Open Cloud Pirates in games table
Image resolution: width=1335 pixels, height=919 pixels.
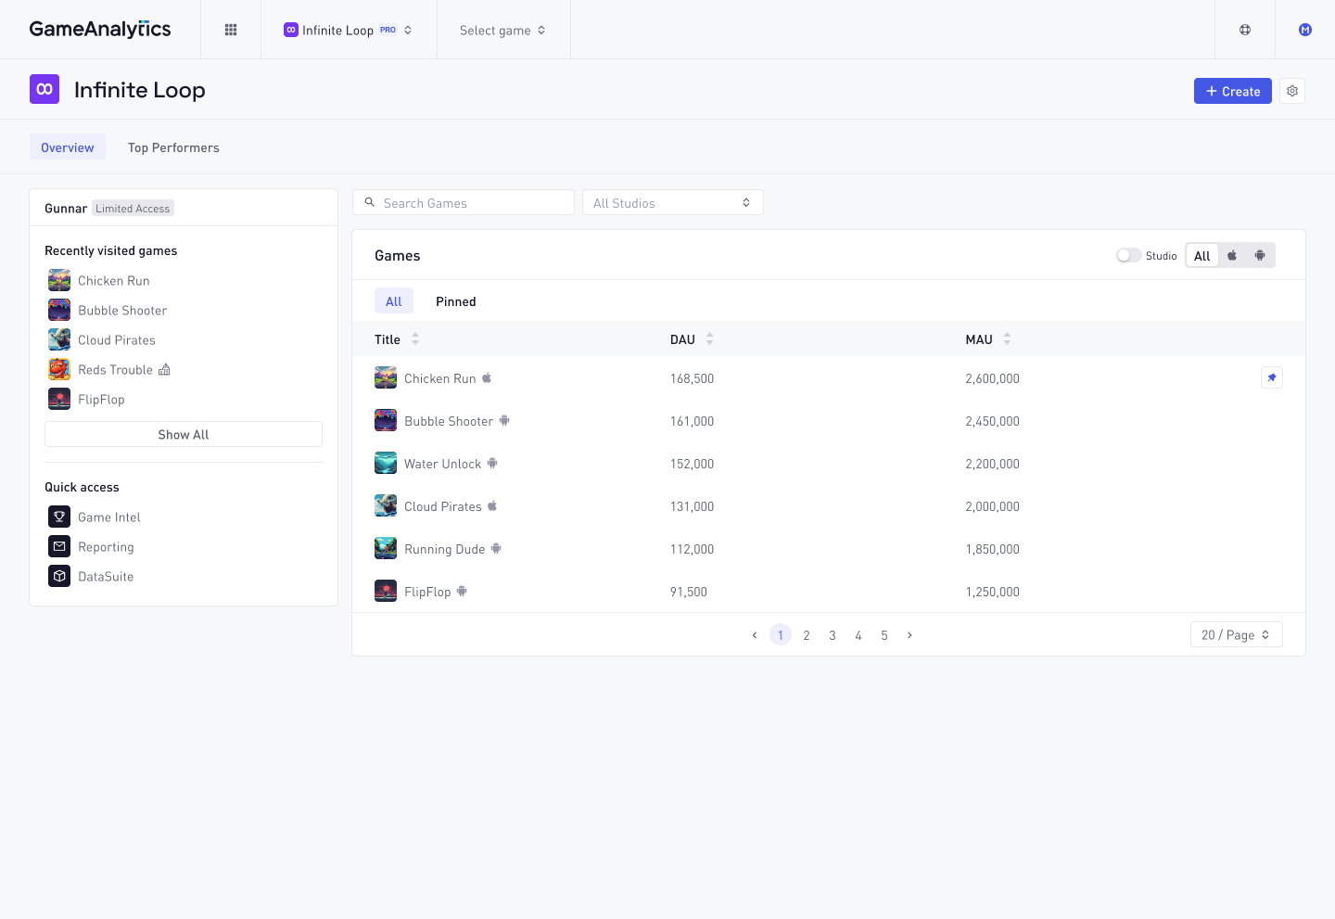tap(443, 506)
